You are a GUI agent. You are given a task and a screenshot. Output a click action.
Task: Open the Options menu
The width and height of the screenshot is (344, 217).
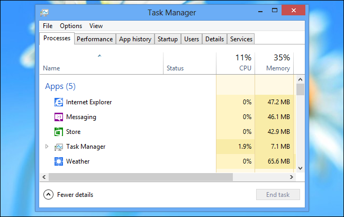(71, 26)
